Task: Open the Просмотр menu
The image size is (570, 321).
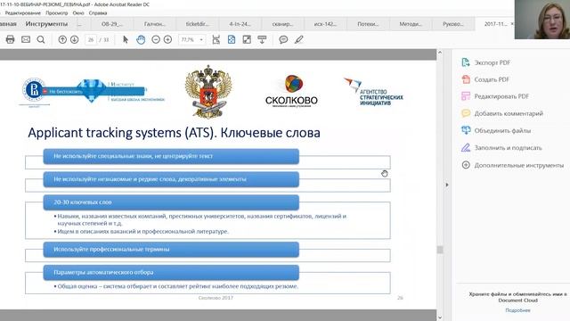Action: 57,12
